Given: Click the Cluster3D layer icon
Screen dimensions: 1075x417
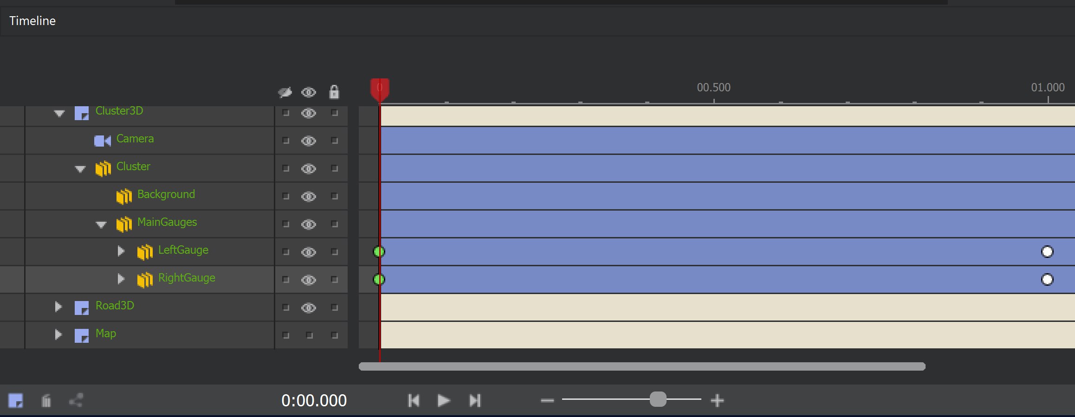Looking at the screenshot, I should click(82, 113).
